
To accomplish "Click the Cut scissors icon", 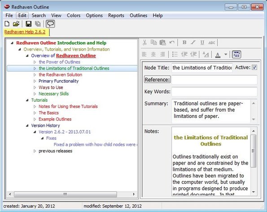I will coord(144,43).
